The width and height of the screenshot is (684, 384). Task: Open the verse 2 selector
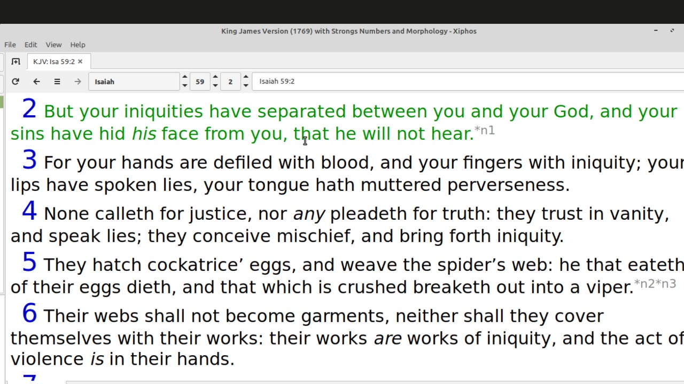click(x=230, y=82)
